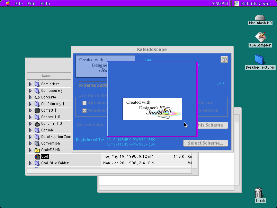Expand the Console folder

pos(30,130)
